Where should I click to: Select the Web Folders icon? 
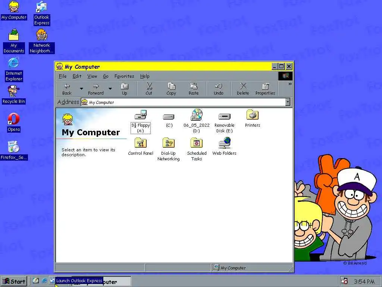224,146
